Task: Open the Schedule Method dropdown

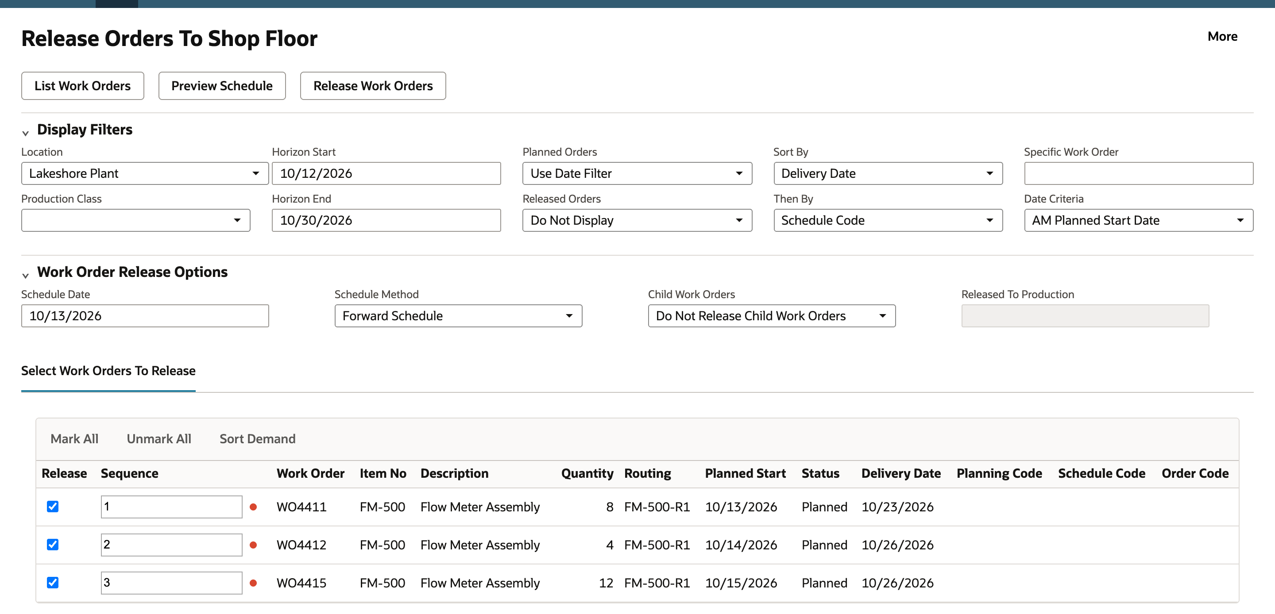Action: click(458, 316)
